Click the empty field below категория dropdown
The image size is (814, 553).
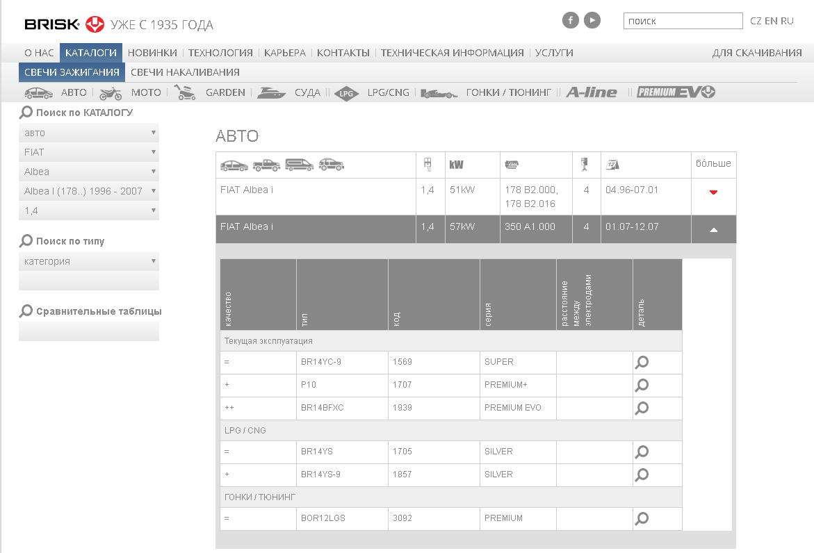coord(89,281)
